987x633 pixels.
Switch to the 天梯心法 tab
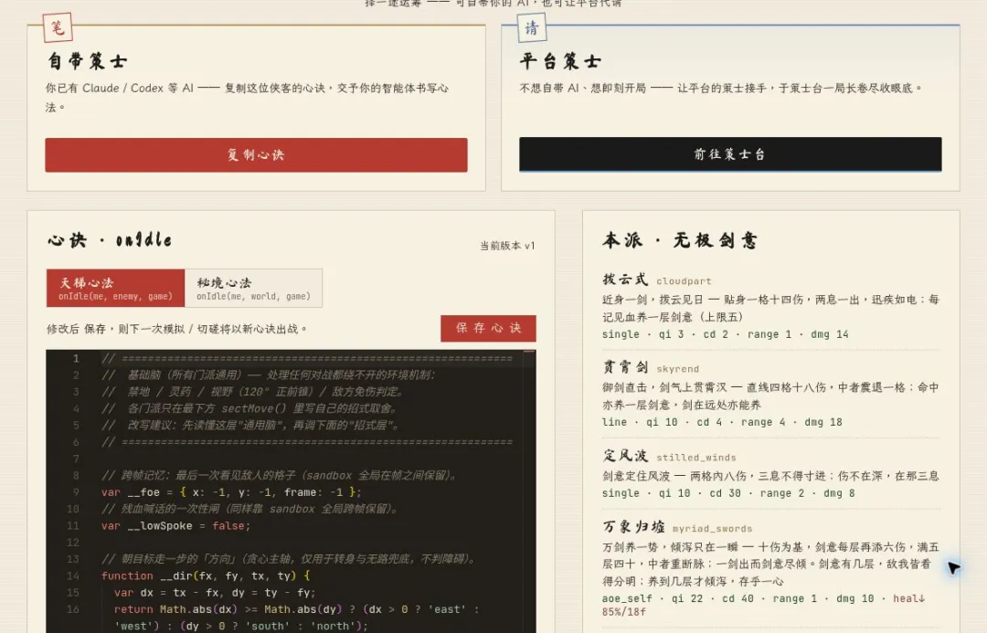tap(116, 289)
